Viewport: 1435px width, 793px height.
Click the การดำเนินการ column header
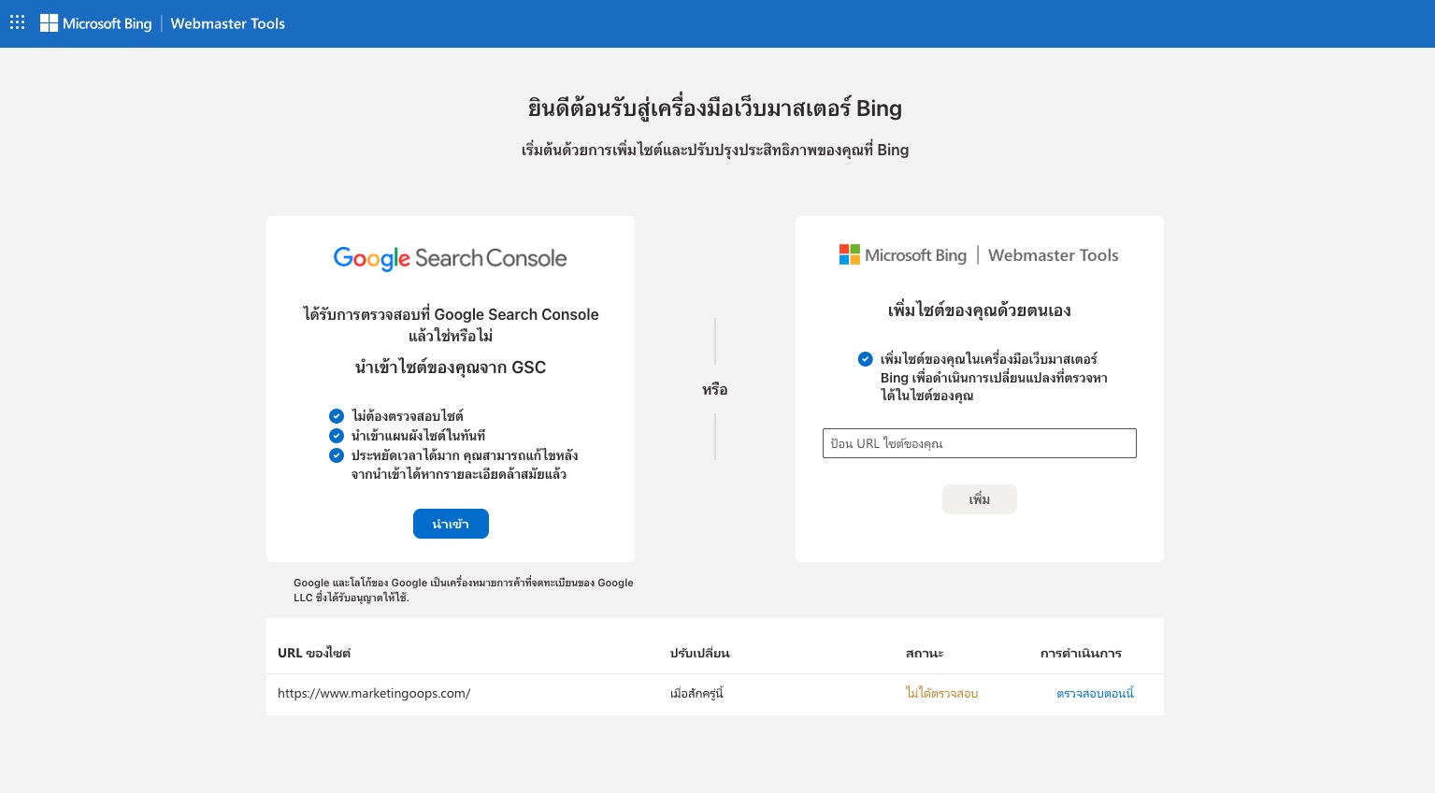1081,654
